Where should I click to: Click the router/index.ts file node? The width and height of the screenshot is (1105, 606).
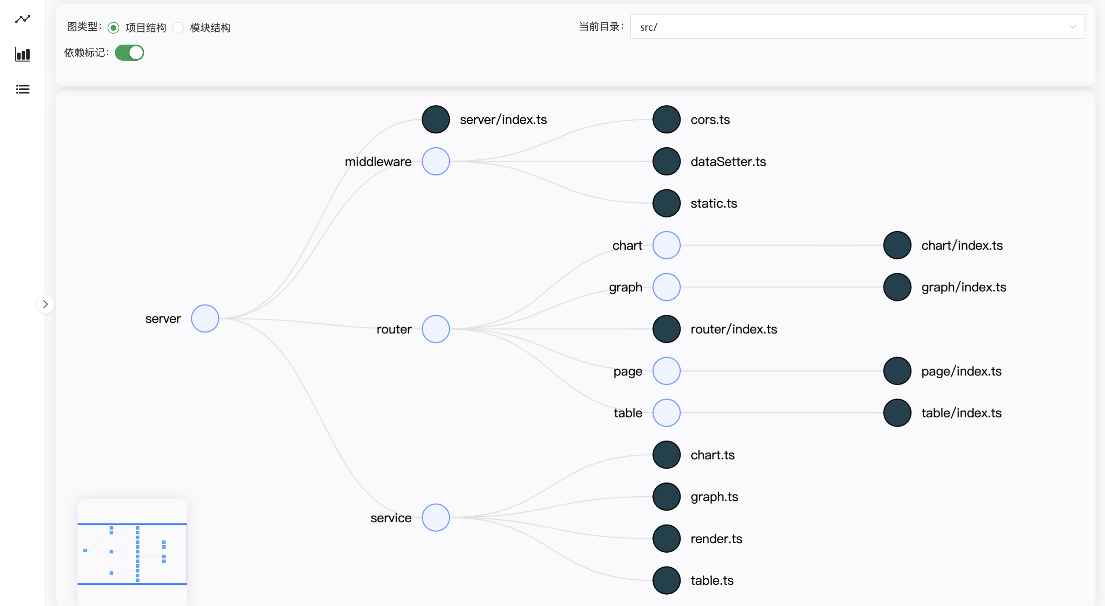coord(666,329)
